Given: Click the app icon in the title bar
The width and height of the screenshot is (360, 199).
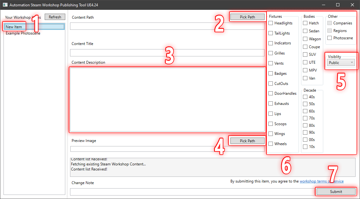Looking at the screenshot, I should click(x=5, y=5).
